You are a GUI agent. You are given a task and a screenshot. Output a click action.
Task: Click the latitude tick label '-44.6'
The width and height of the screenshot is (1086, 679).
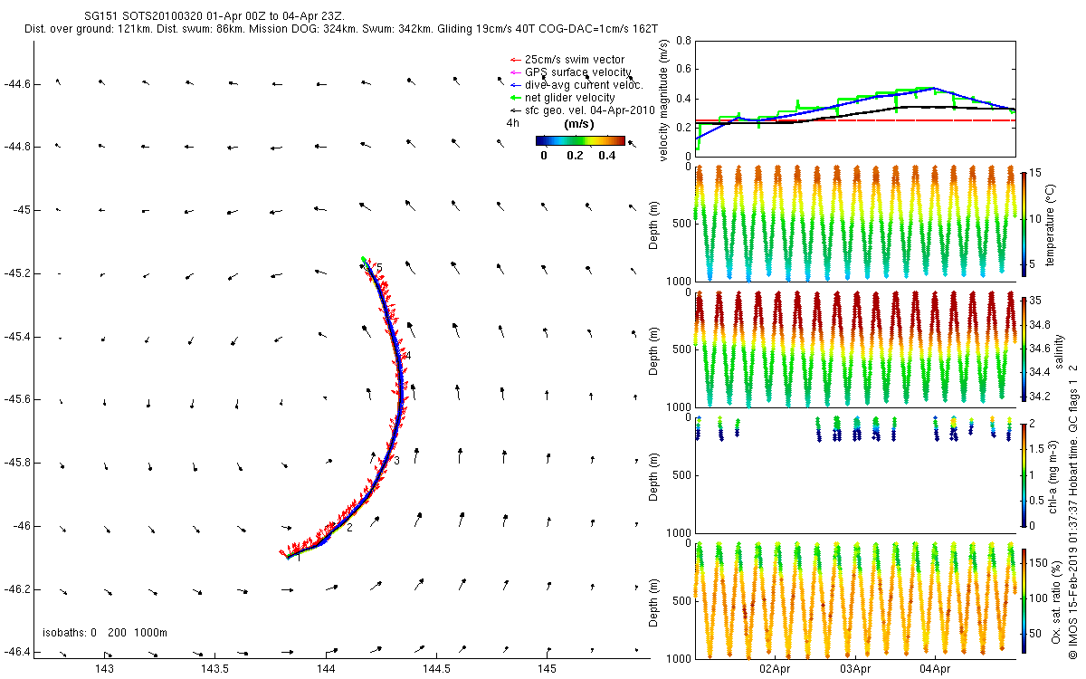point(16,84)
